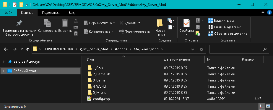The width and height of the screenshot is (273, 110).
Task: Expand Быстрый доступ tree node
Action: 4,61
